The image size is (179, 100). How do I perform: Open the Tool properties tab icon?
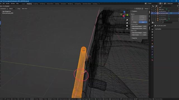click(152, 26)
